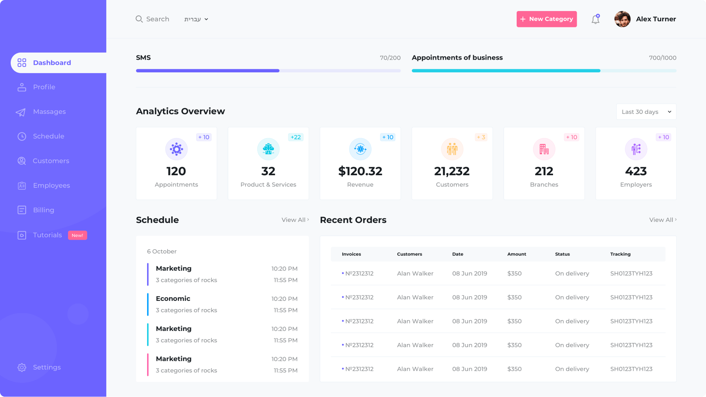
Task: Open the Hebrew language dropdown
Action: pyautogui.click(x=196, y=19)
